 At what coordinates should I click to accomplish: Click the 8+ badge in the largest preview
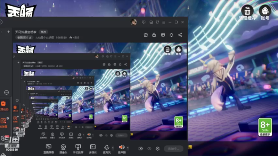[x=179, y=122]
